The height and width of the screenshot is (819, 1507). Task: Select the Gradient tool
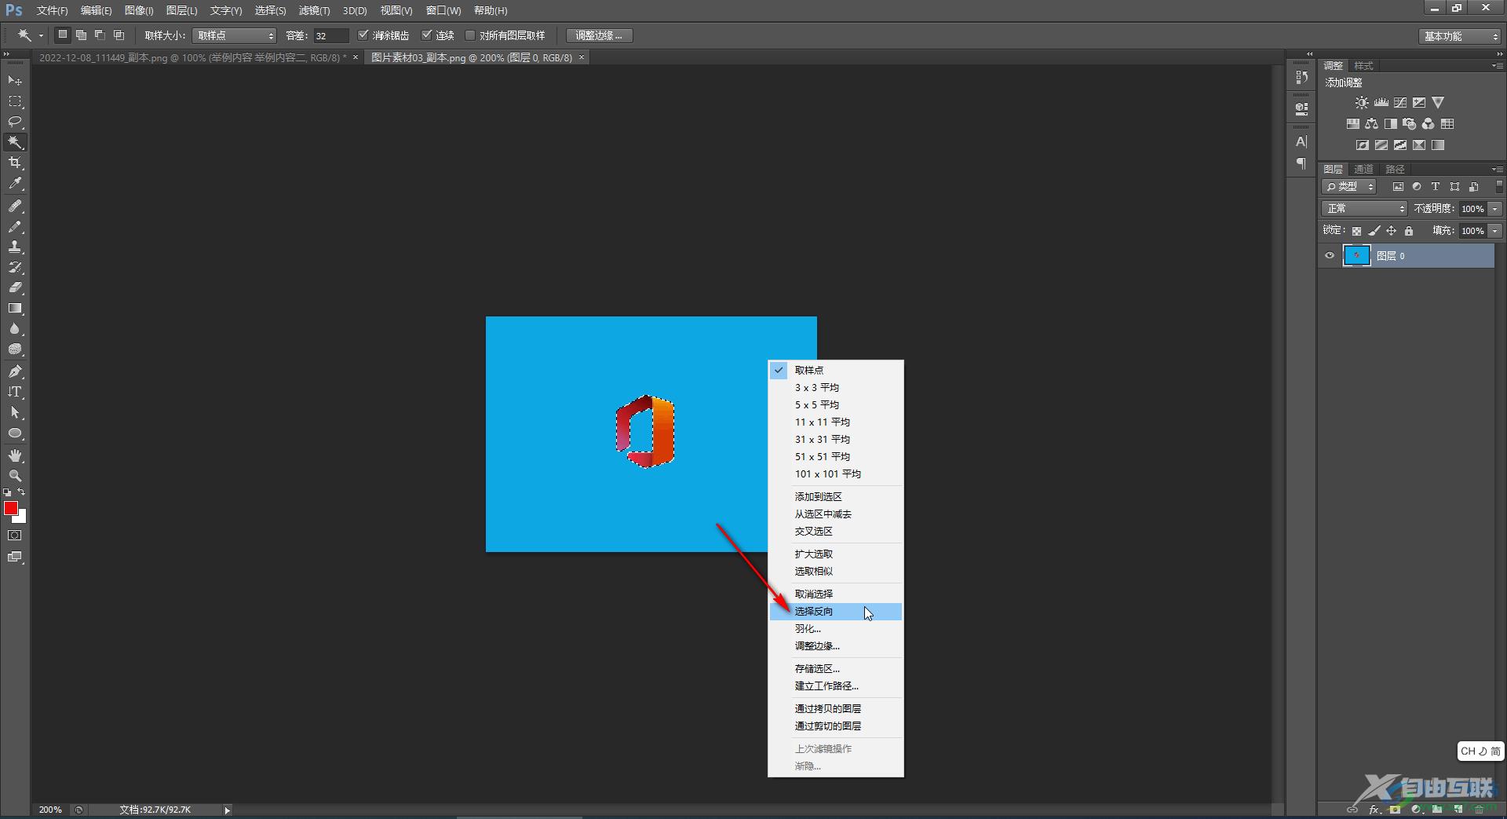click(x=15, y=309)
